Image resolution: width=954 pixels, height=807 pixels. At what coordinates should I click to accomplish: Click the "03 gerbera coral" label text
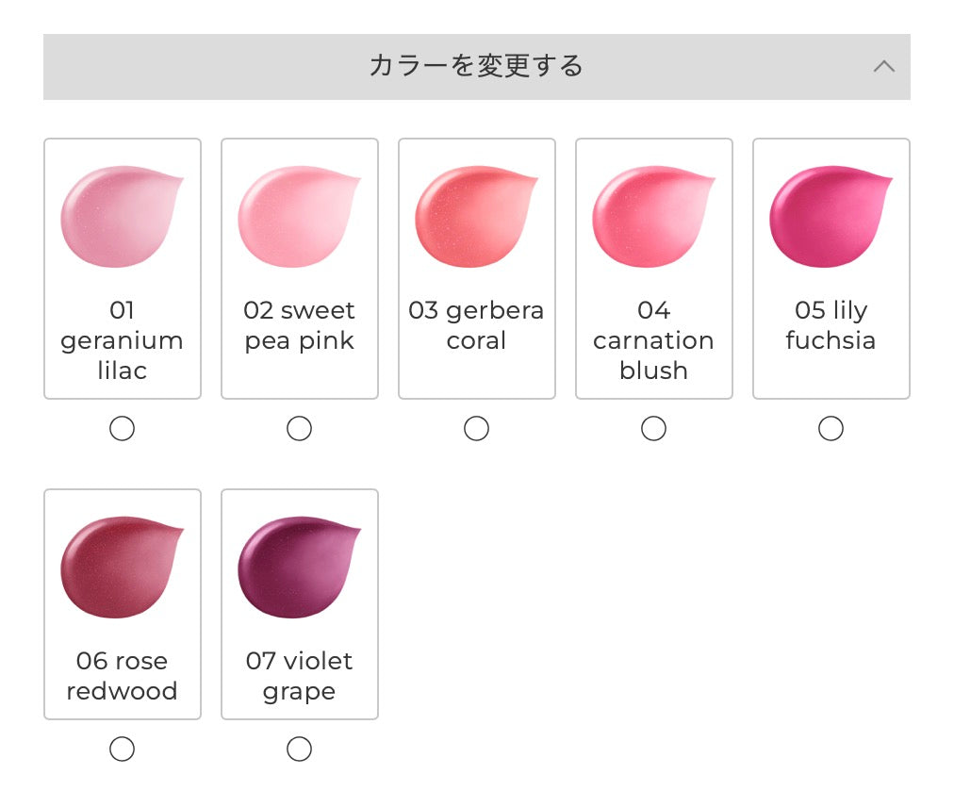pyautogui.click(x=476, y=325)
